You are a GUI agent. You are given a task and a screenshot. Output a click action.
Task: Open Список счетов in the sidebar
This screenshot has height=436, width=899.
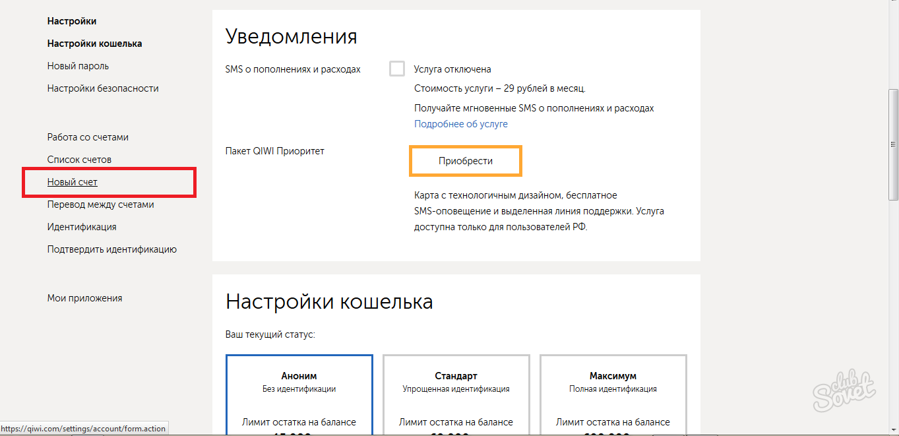[x=79, y=160]
